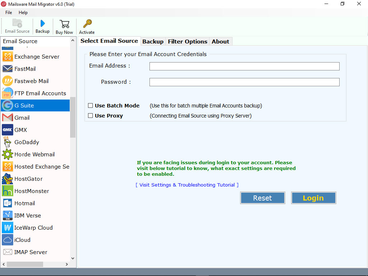
Task: Click the Activate key icon
Action: pyautogui.click(x=87, y=24)
